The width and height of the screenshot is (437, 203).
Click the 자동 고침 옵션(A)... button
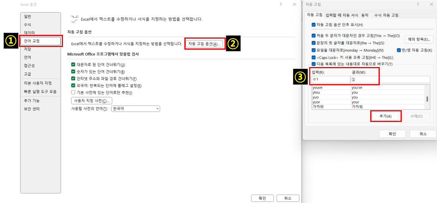point(204,44)
